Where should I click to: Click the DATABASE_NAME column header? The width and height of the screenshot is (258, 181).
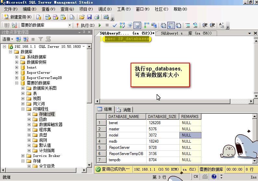[x=126, y=117]
